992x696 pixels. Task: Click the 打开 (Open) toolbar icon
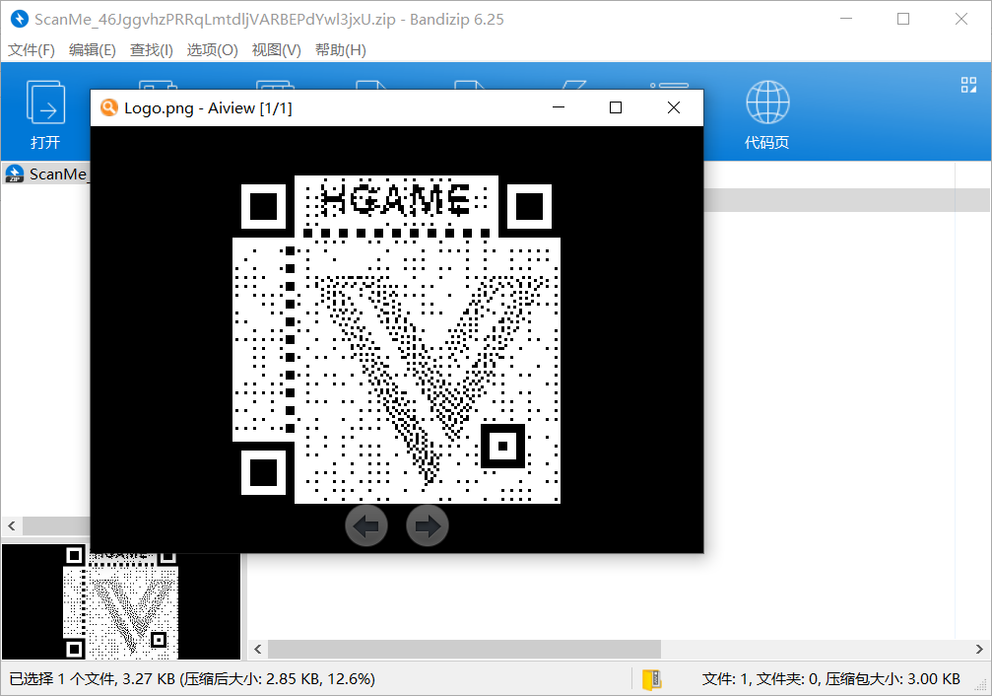pyautogui.click(x=45, y=104)
